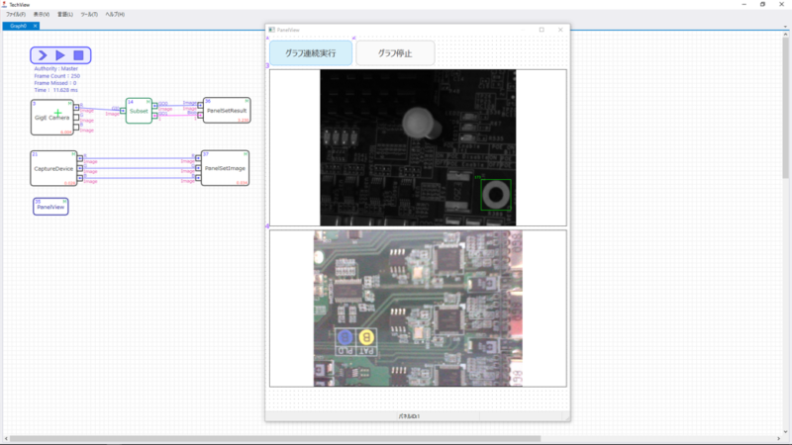Select the CaptureDevice node
Image resolution: width=792 pixels, height=445 pixels.
(x=53, y=168)
